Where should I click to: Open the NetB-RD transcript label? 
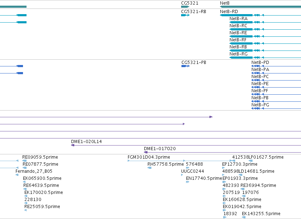pos(229,12)
